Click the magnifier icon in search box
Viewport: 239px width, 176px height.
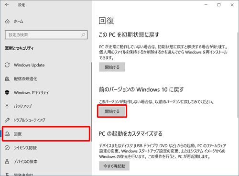click(83, 34)
